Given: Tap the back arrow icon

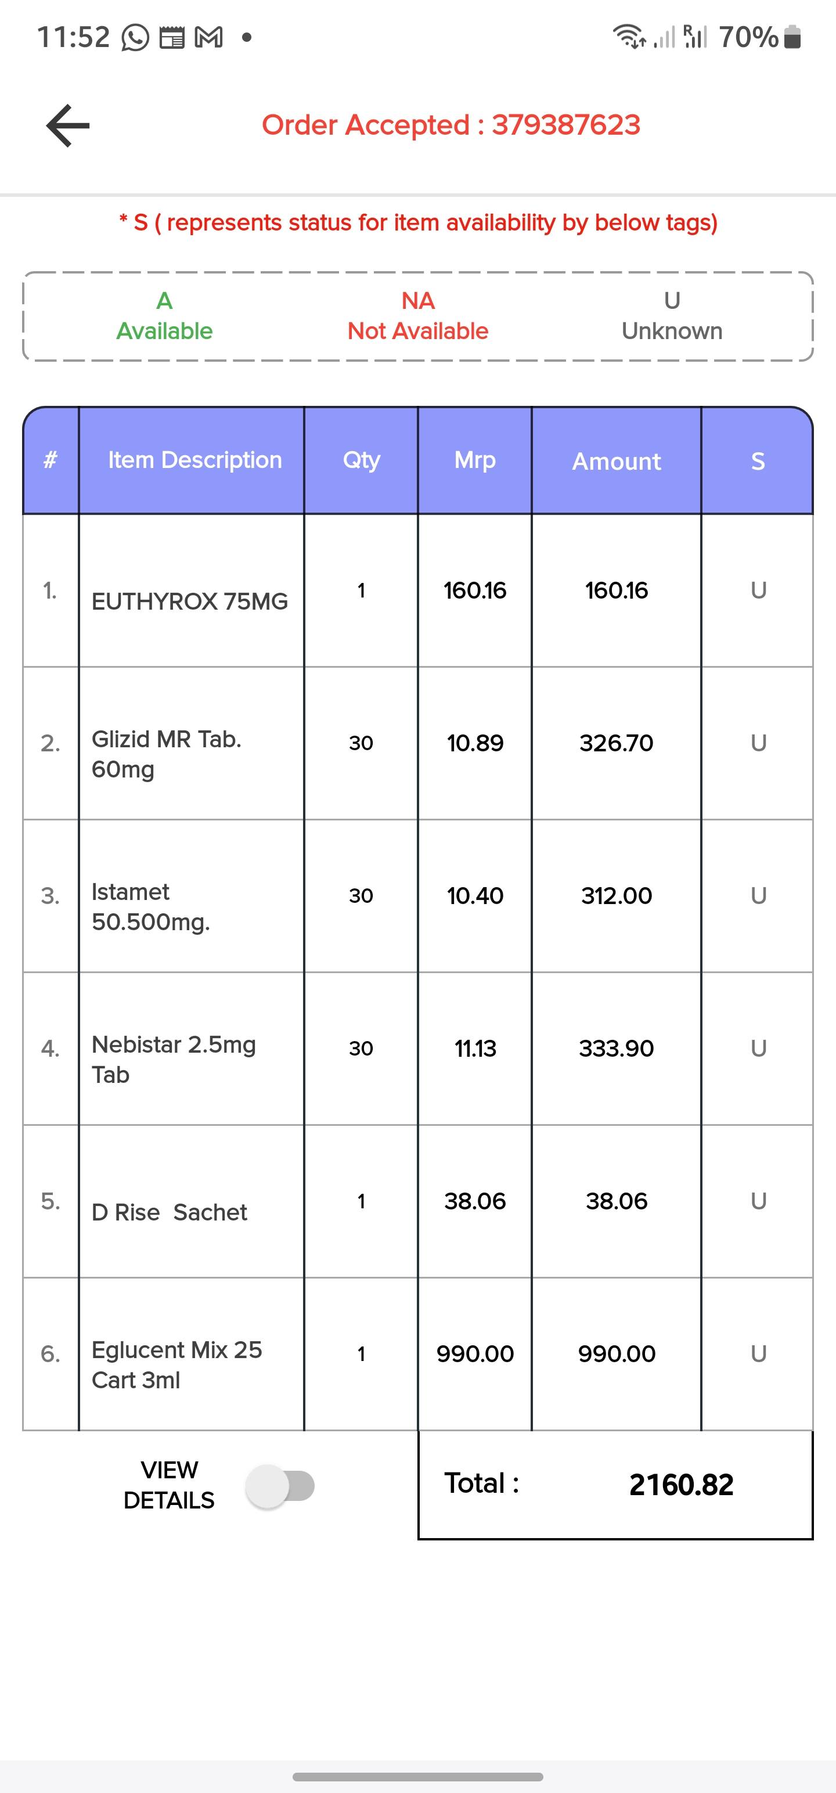Looking at the screenshot, I should [x=67, y=125].
